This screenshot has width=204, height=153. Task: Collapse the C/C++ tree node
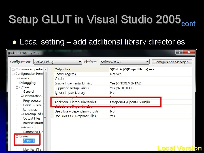[x=17, y=88]
